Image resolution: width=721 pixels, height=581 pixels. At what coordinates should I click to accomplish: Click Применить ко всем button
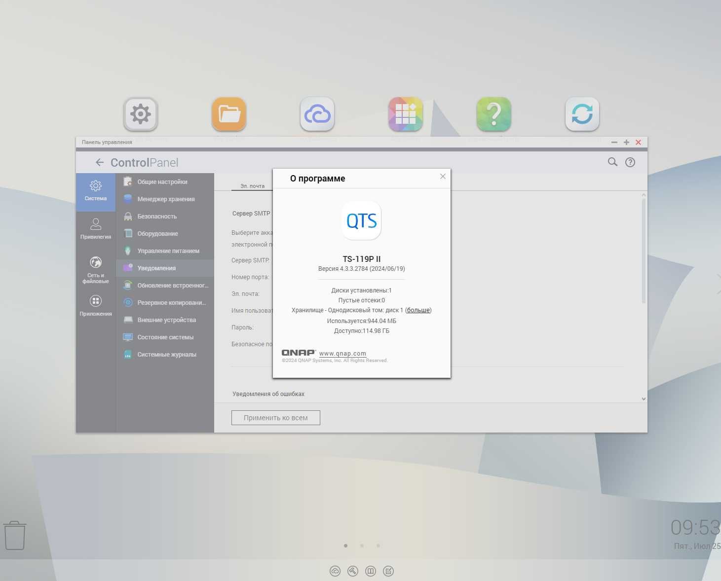pos(276,418)
